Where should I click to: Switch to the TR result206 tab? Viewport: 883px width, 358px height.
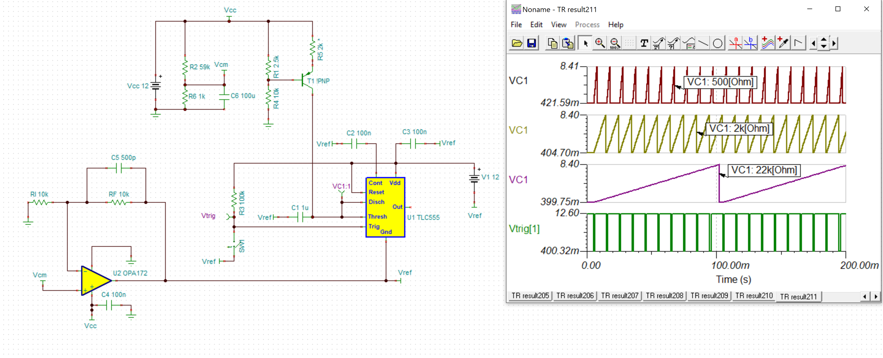click(575, 296)
